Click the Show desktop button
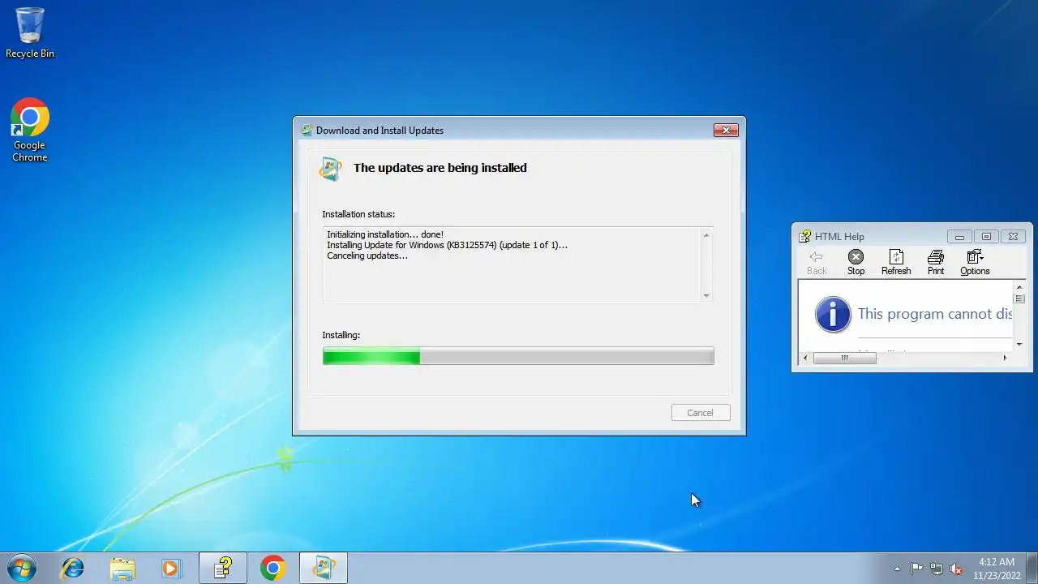This screenshot has width=1038, height=584. pos(1032,569)
